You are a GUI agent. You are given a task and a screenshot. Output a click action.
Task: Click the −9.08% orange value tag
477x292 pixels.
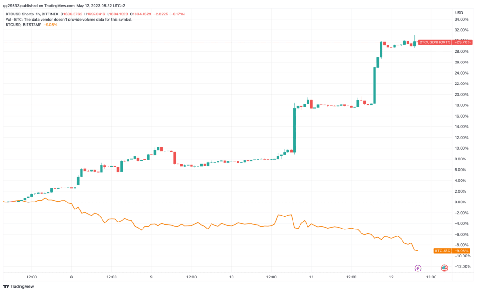pos(461,251)
